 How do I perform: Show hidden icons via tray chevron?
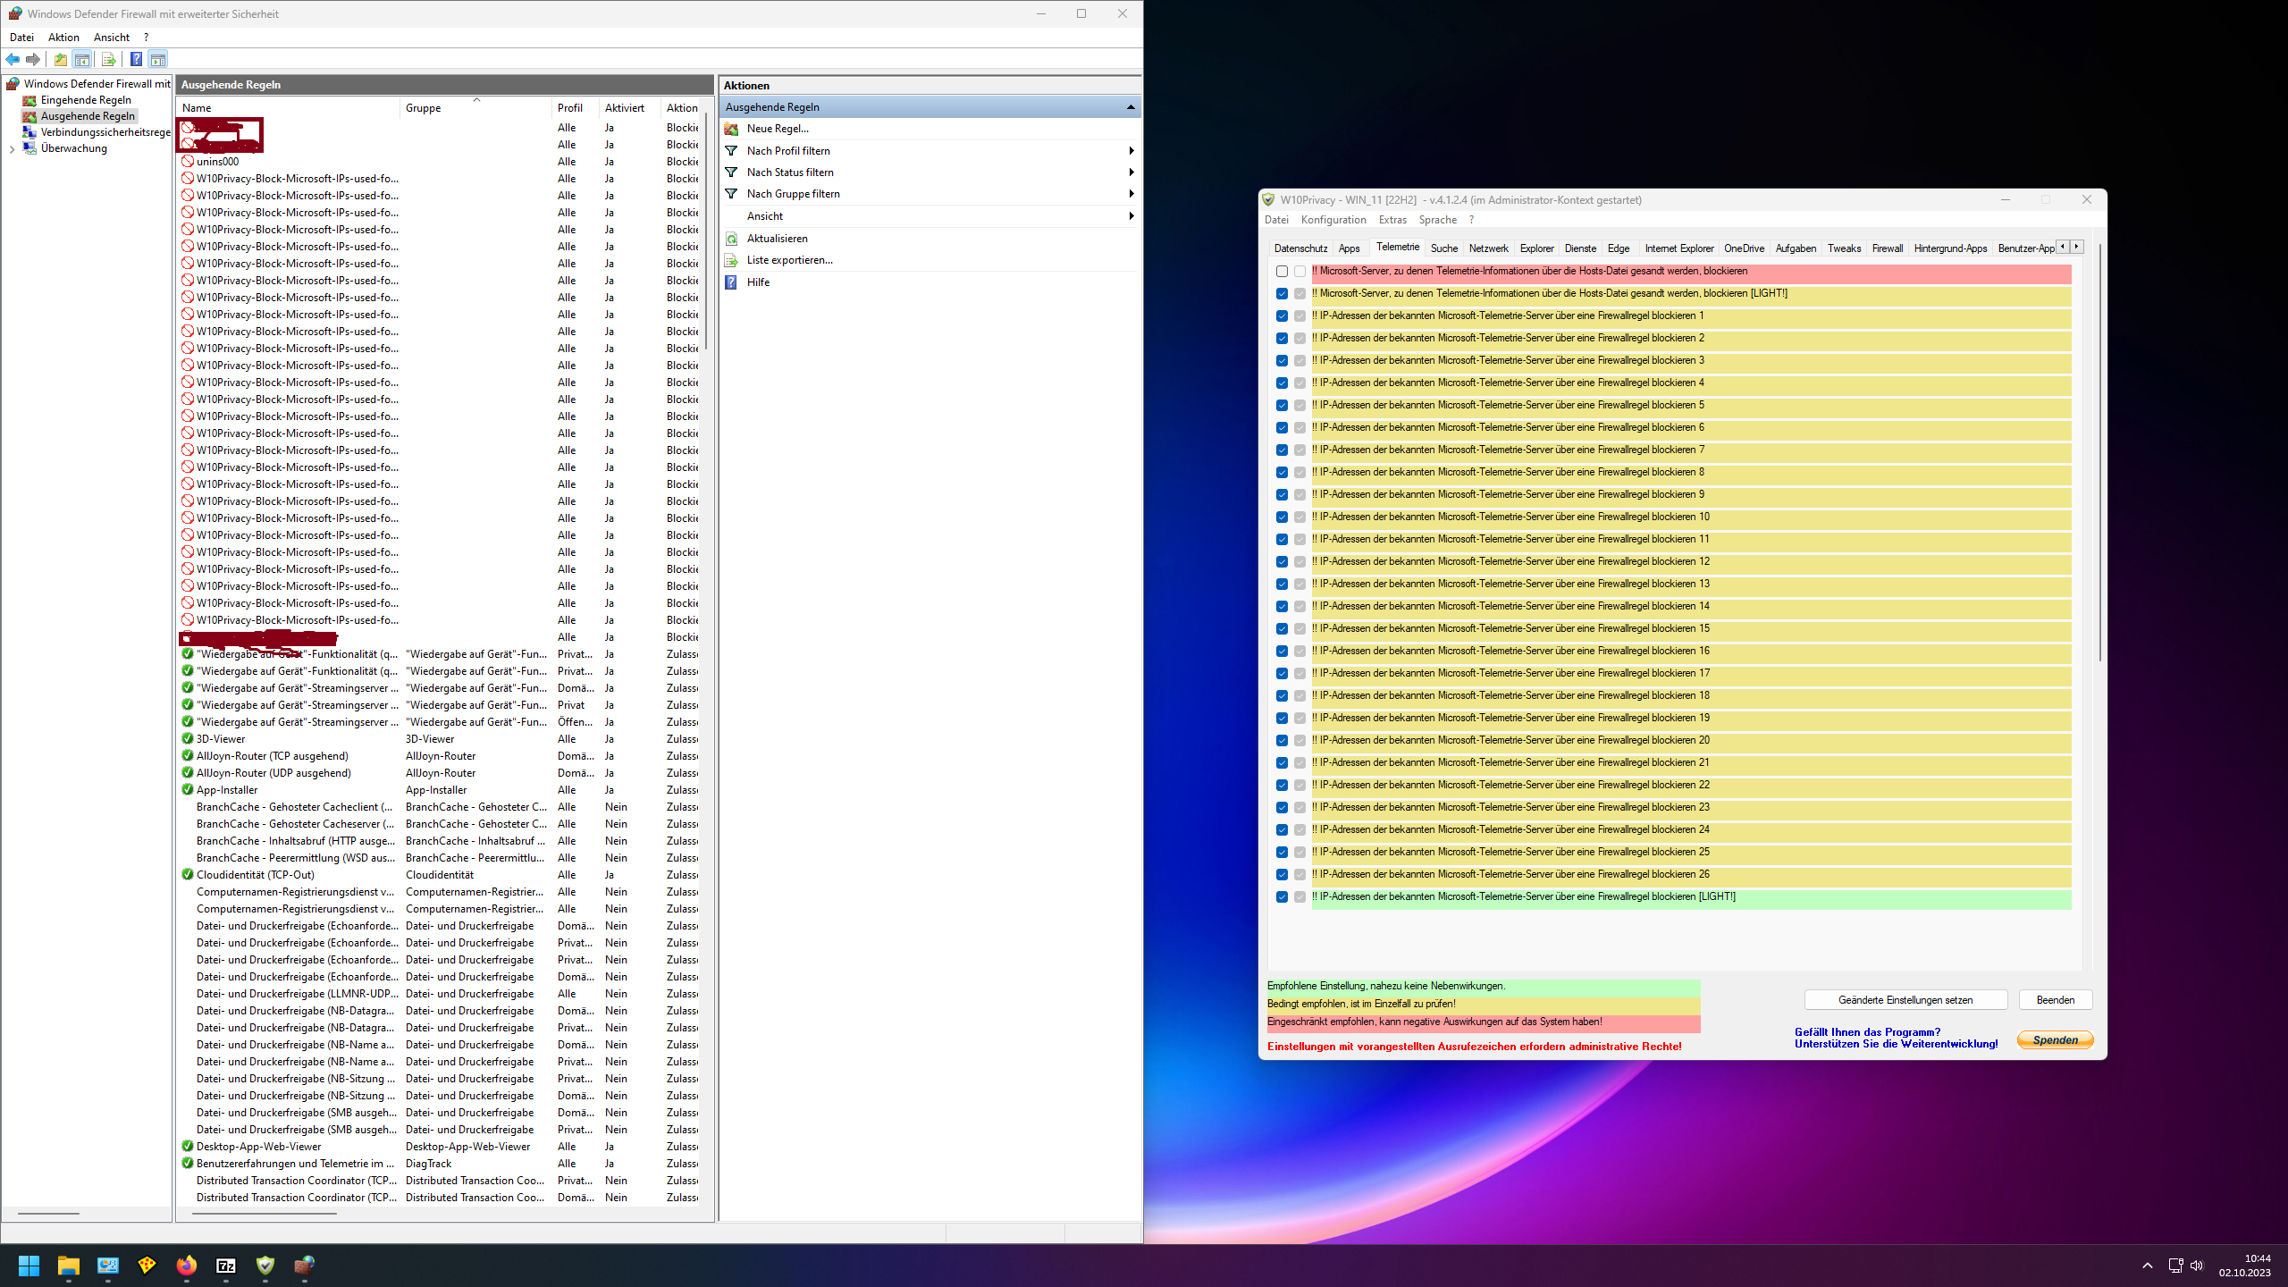tap(2148, 1266)
